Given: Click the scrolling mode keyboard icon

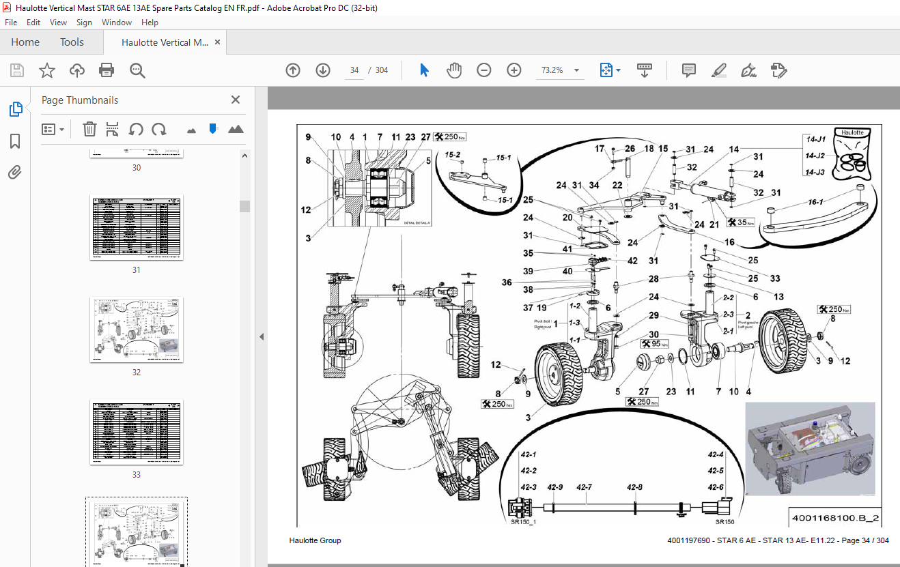Looking at the screenshot, I should [645, 70].
